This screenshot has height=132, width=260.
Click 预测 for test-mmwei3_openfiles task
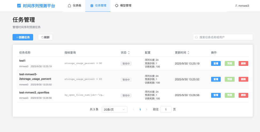coord(230,95)
